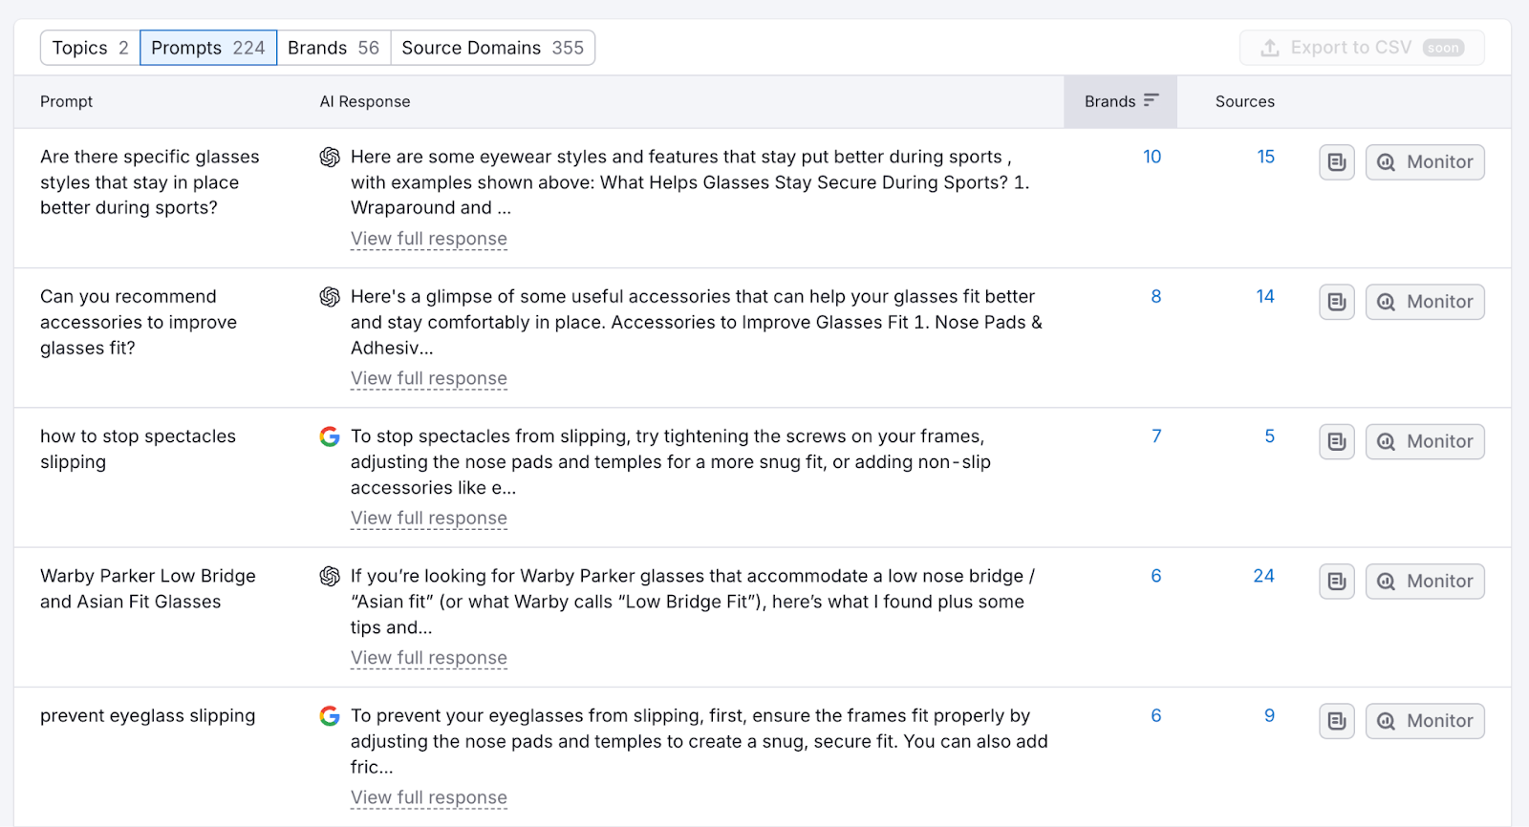Click the brands count 10 in the first row

tap(1152, 157)
